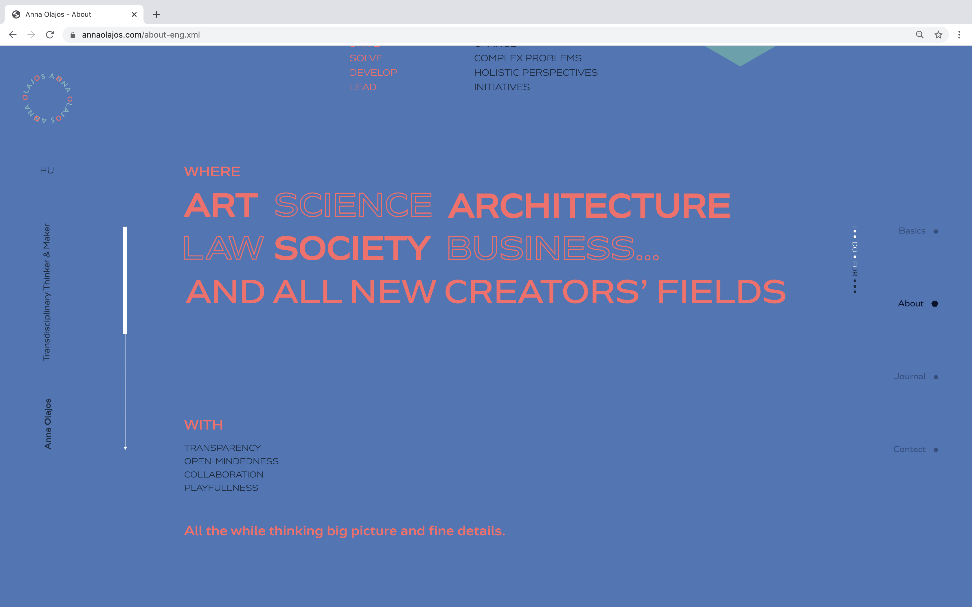Switch language to HU
This screenshot has width=972, height=607.
tap(47, 171)
